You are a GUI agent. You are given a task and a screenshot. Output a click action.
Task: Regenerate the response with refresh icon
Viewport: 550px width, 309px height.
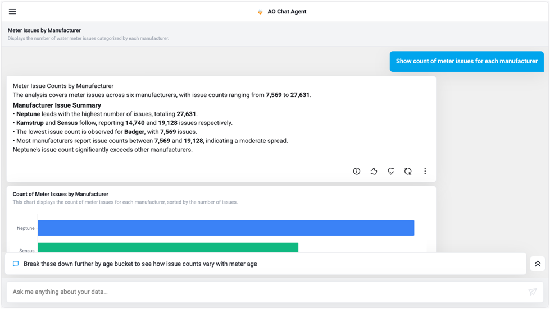(408, 171)
